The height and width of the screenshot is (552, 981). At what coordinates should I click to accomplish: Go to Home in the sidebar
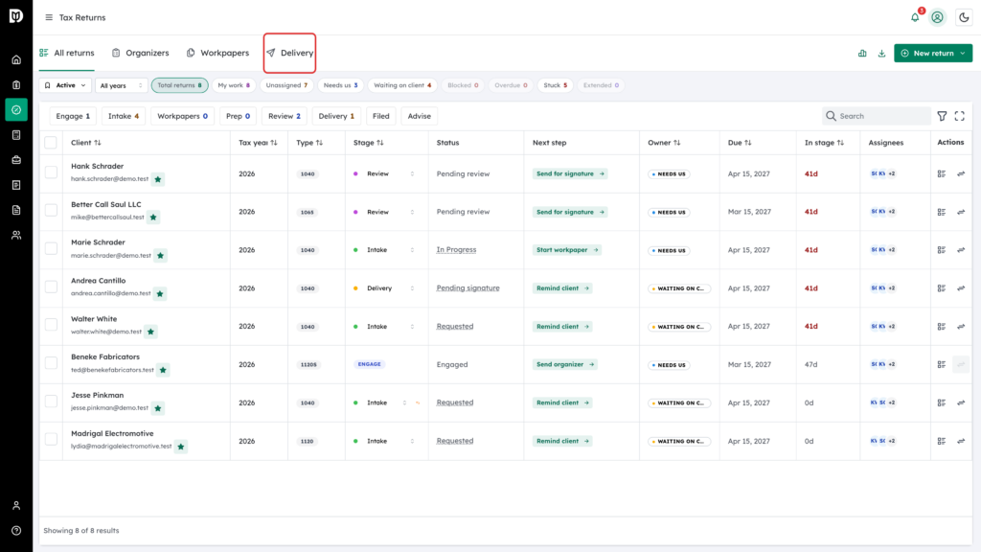click(x=16, y=60)
